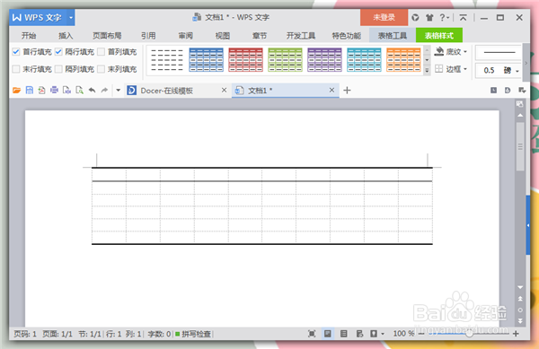Apply the red table style

coord(246,60)
